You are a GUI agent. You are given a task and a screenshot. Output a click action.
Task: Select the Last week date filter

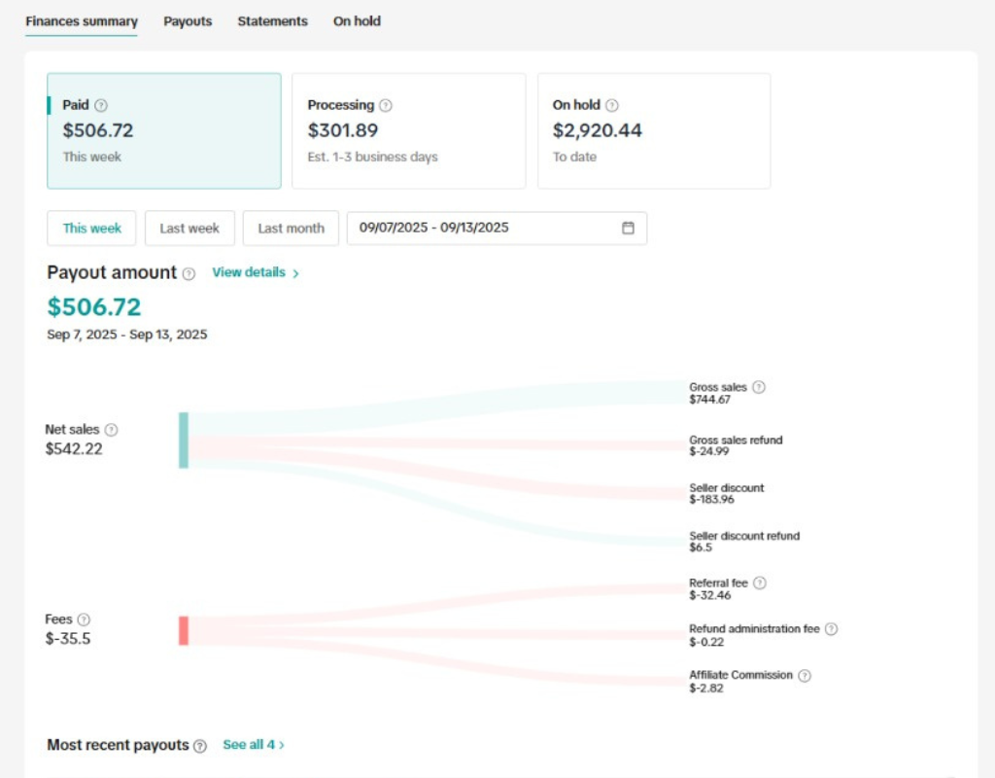189,229
